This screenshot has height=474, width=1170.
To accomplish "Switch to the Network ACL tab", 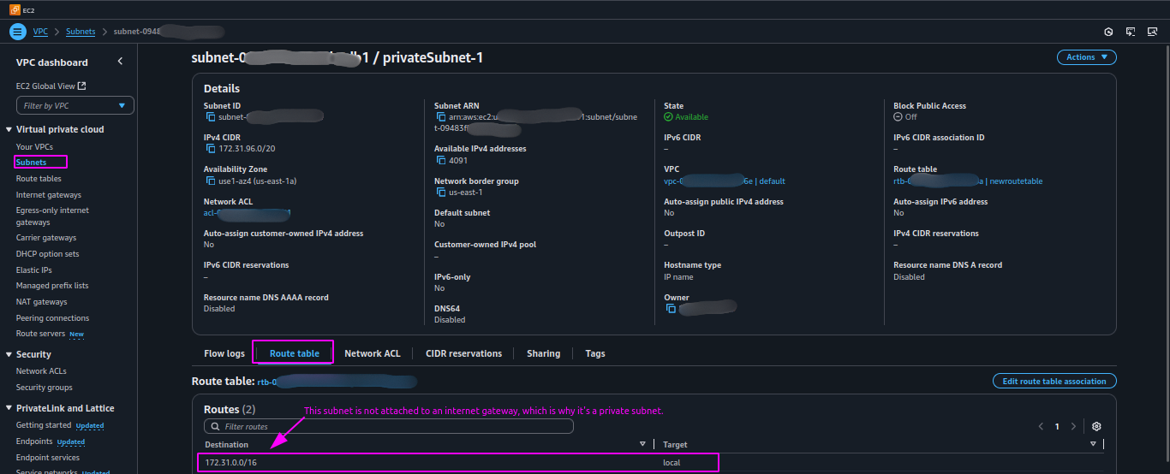I will pyautogui.click(x=372, y=353).
